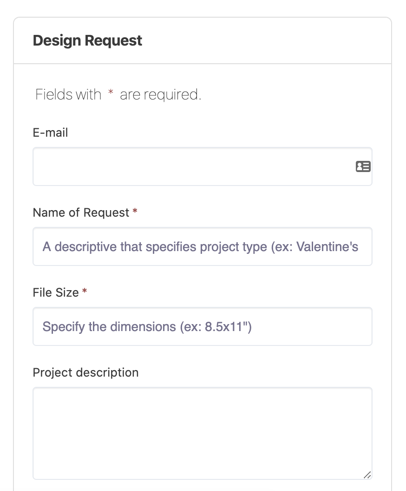Click the asterisk in the required fields notice
This screenshot has height=491, width=406.
[x=110, y=94]
